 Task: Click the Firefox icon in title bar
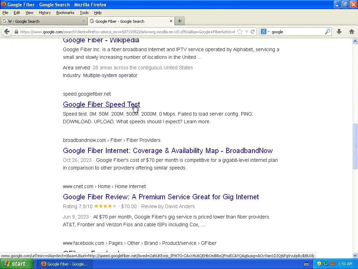(3, 4)
